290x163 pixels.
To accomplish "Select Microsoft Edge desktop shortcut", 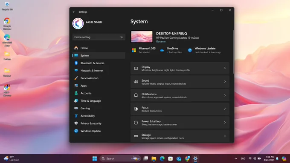I will click(7, 40).
